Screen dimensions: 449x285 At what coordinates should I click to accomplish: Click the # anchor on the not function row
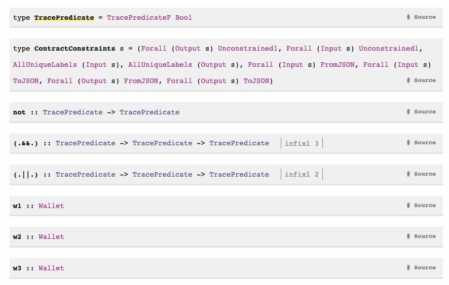click(x=408, y=111)
